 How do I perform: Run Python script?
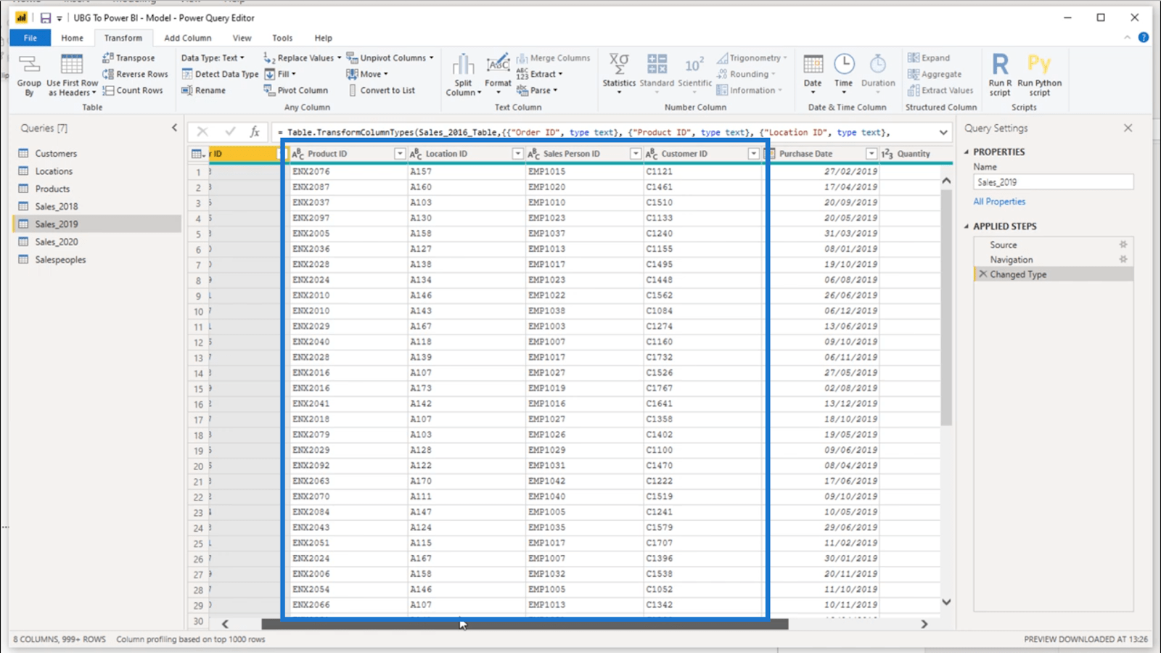click(1039, 75)
